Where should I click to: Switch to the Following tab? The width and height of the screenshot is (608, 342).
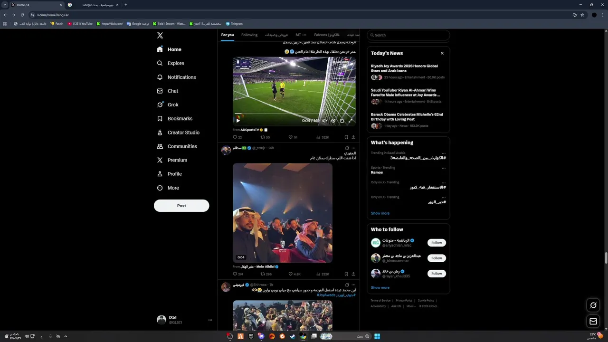tap(249, 35)
